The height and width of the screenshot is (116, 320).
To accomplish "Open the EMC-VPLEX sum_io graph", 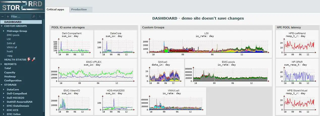I will tap(94, 72).
